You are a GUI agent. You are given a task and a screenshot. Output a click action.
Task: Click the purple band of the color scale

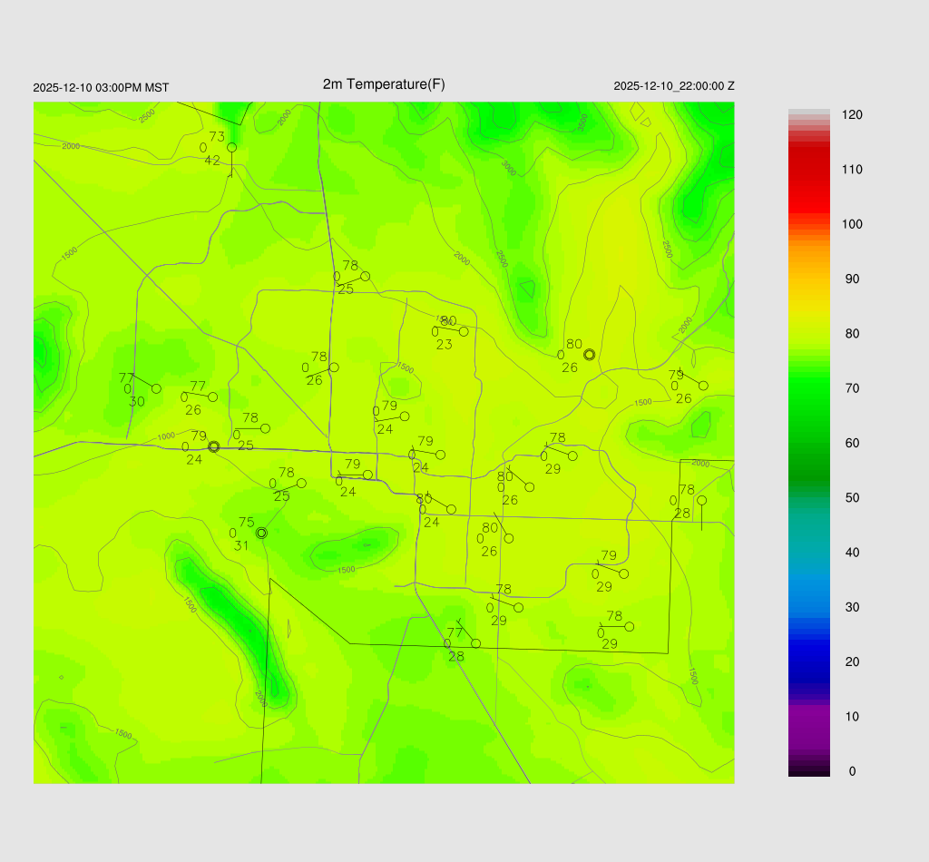click(808, 721)
